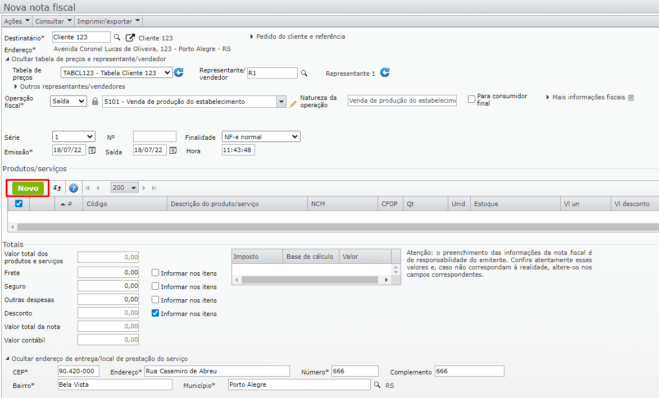Click Endereço Rua Casemiro de Abreu field

click(217, 371)
